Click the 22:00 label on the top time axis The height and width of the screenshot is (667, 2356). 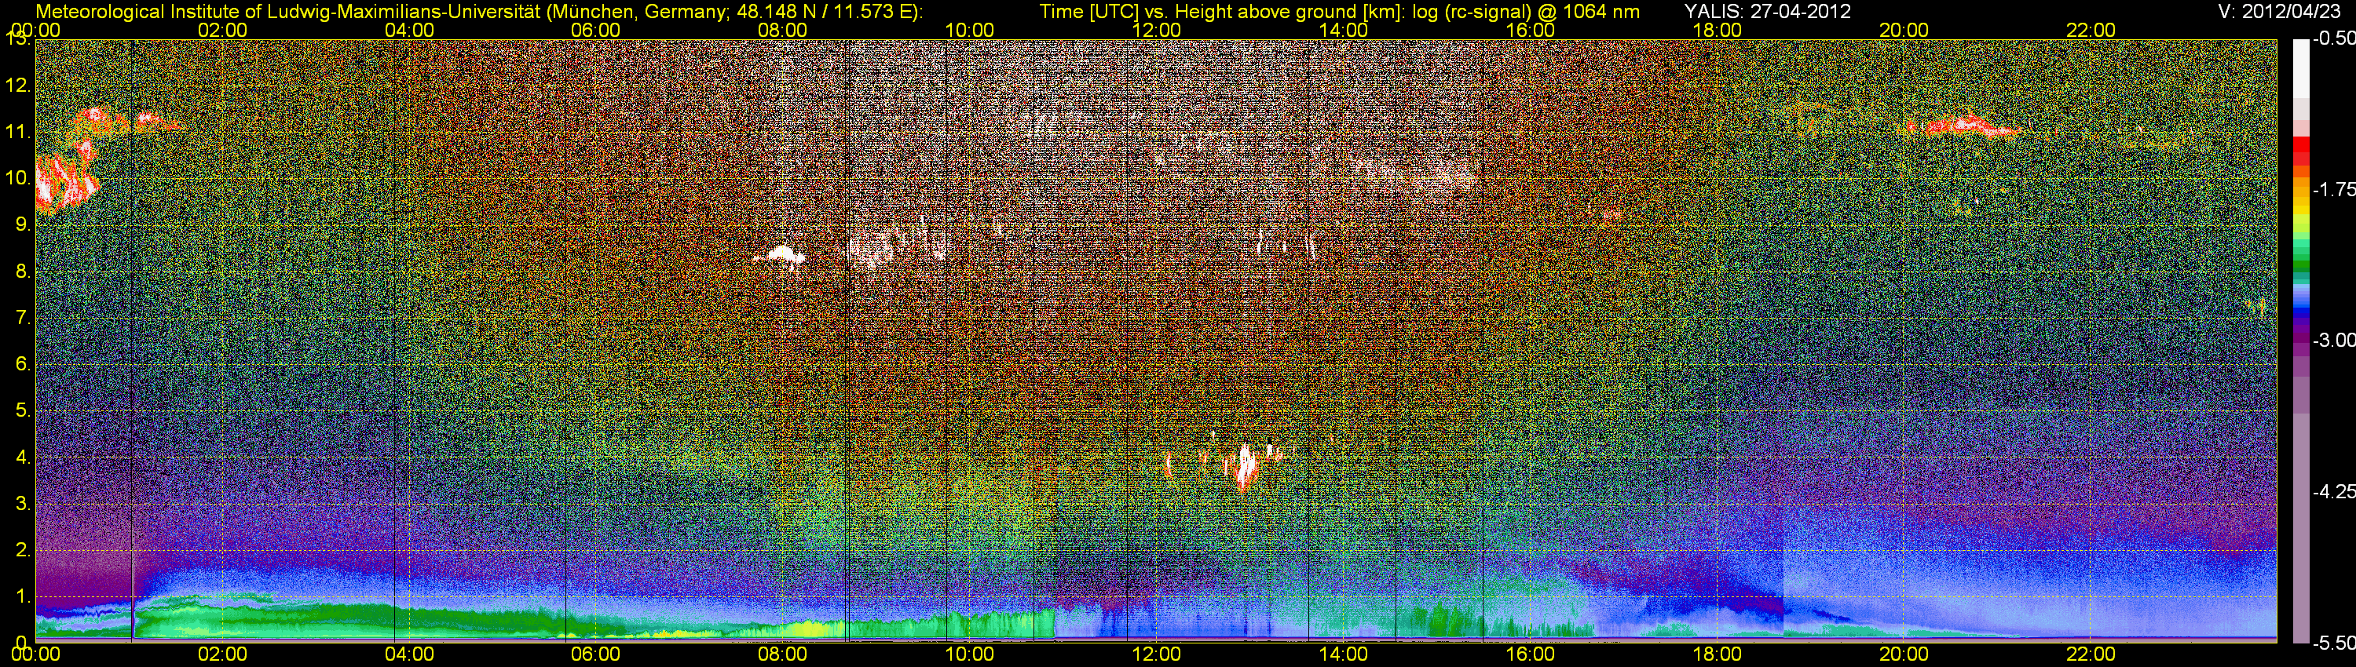pos(2091,30)
